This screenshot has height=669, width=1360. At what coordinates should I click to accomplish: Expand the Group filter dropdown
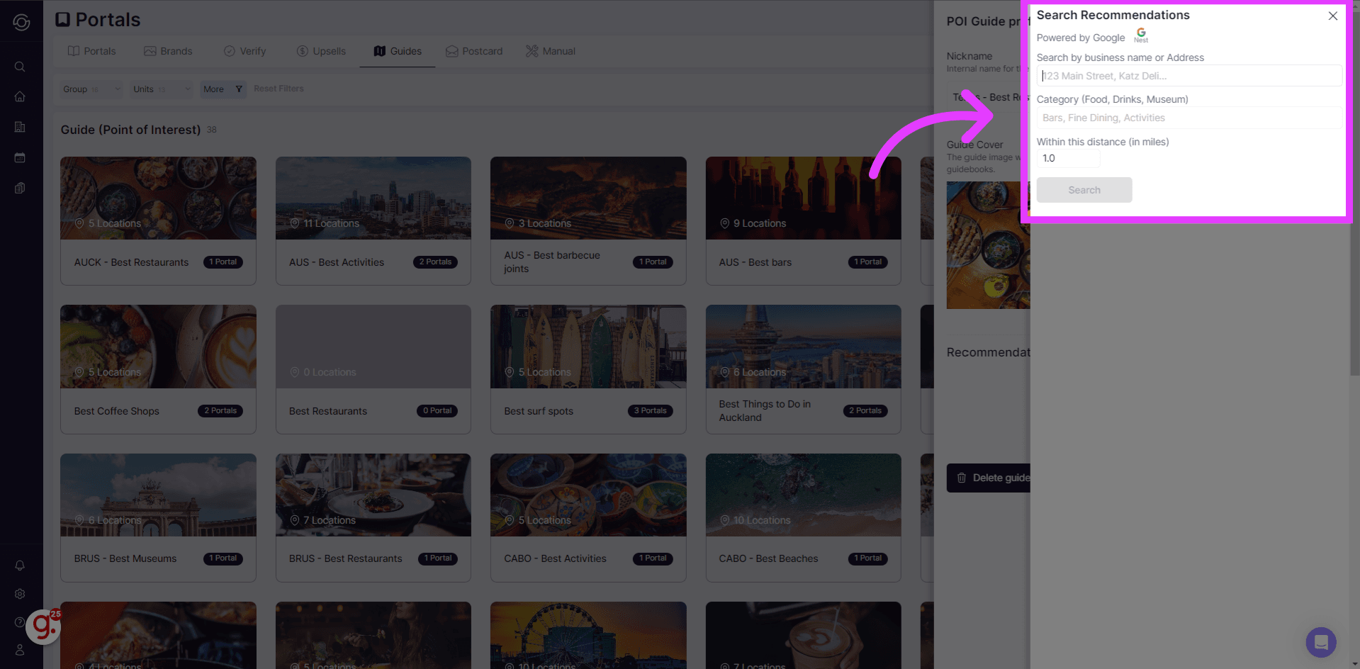[x=91, y=89]
